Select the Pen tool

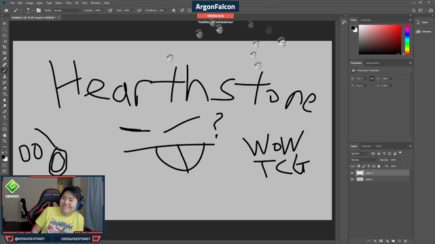(5, 112)
